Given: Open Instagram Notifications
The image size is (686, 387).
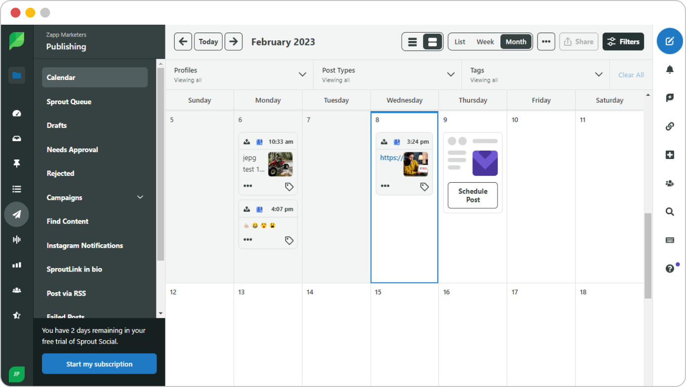Looking at the screenshot, I should click(85, 245).
